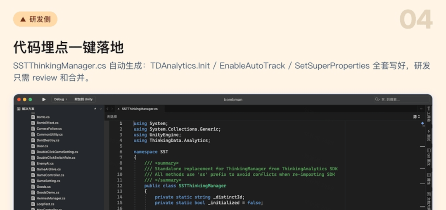Click 'namespace SST' code line
The width and height of the screenshot is (446, 210).
pos(151,152)
